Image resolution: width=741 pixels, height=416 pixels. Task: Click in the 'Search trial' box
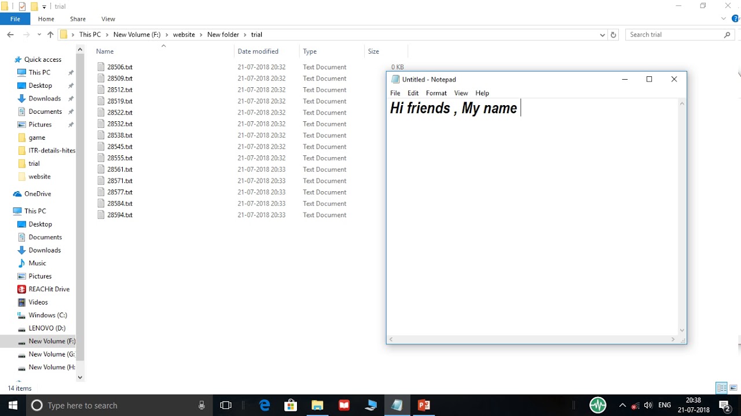(x=680, y=35)
